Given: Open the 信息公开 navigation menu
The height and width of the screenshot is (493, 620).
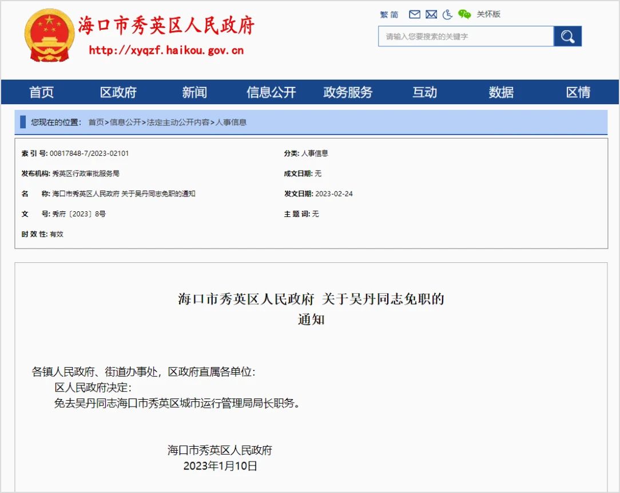Looking at the screenshot, I should pyautogui.click(x=271, y=92).
